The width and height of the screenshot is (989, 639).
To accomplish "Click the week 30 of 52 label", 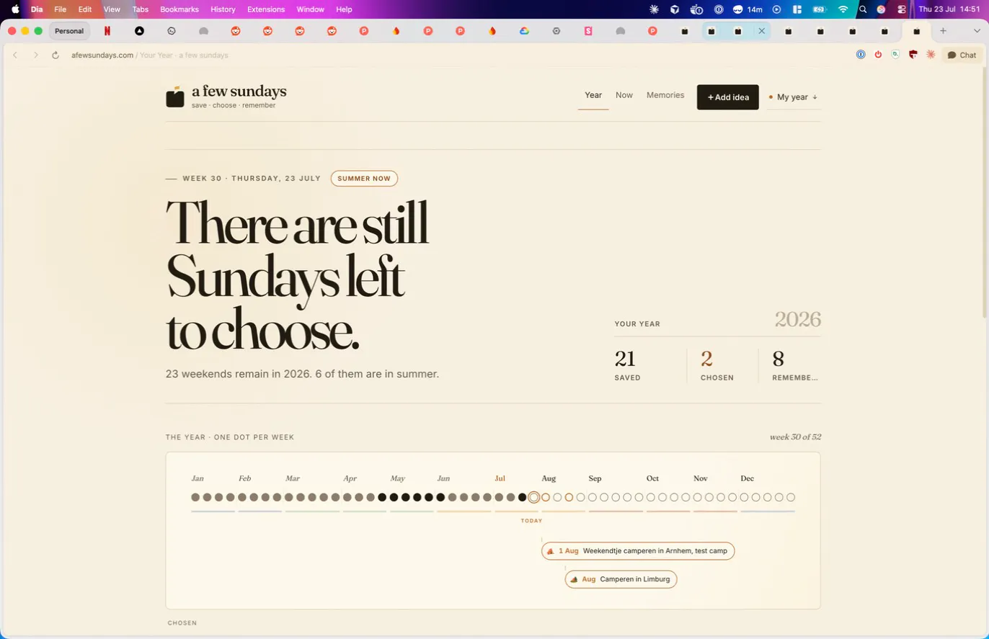I will point(795,437).
